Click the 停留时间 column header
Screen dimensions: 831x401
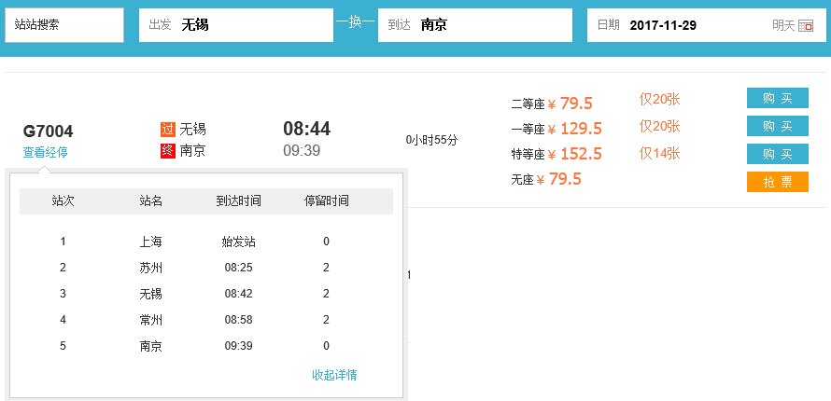point(327,201)
